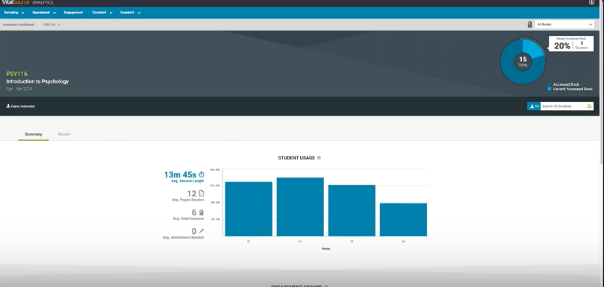Click the book icon beside All Books
This screenshot has width=604, height=287.
(529, 25)
